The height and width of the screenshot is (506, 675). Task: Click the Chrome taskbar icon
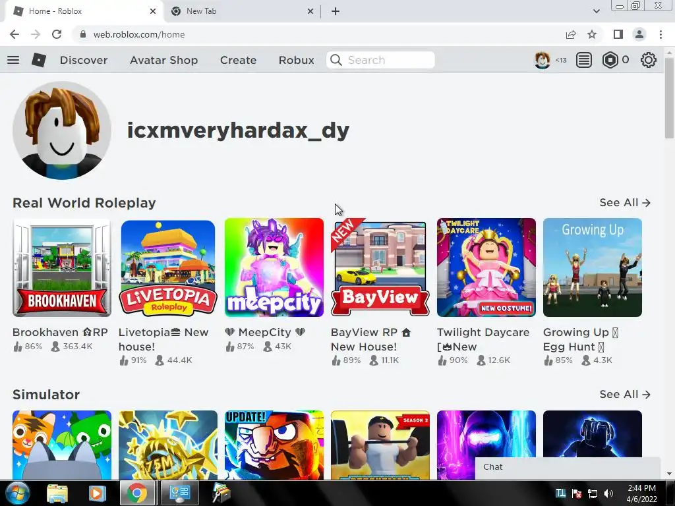(136, 493)
